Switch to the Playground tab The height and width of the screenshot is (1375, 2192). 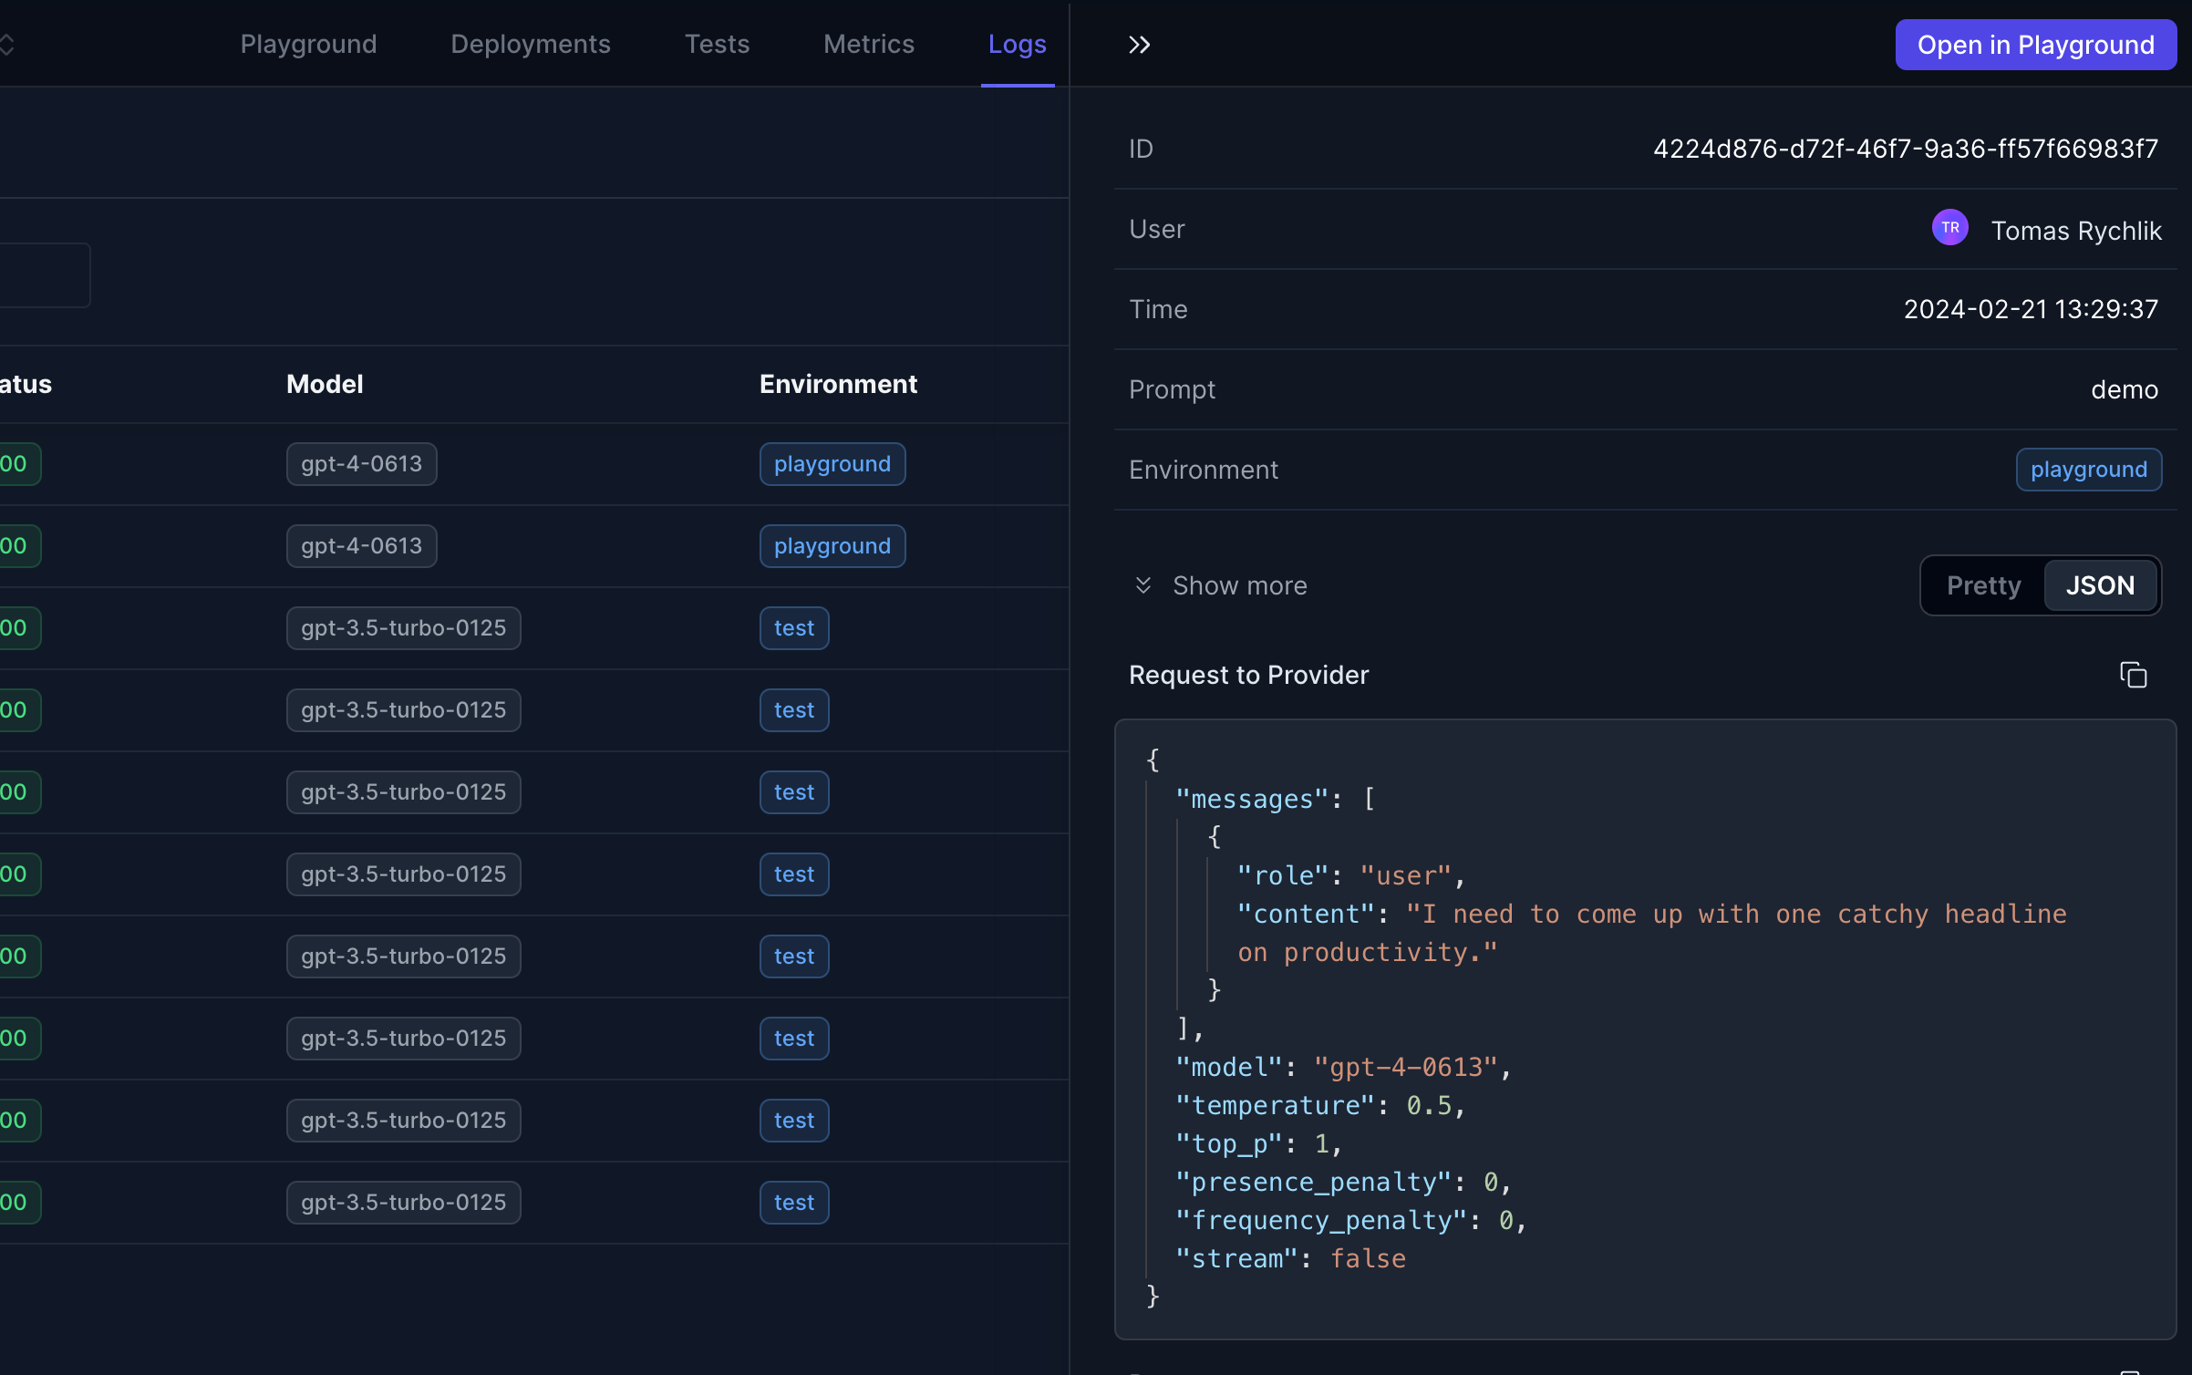coord(308,44)
